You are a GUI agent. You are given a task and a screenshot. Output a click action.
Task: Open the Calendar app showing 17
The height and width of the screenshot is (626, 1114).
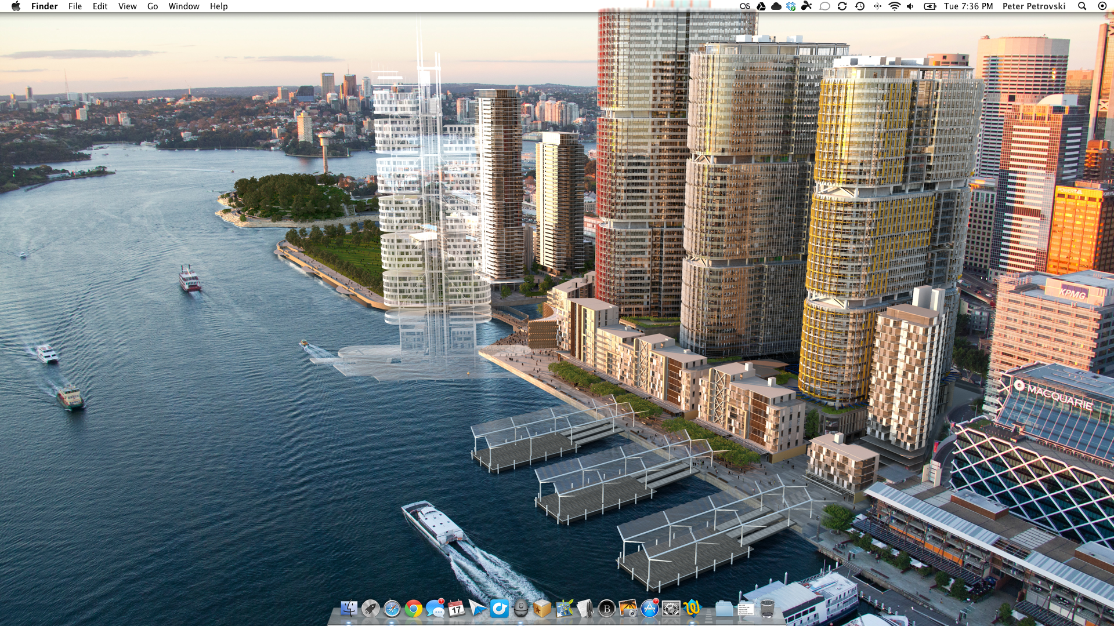(x=456, y=609)
